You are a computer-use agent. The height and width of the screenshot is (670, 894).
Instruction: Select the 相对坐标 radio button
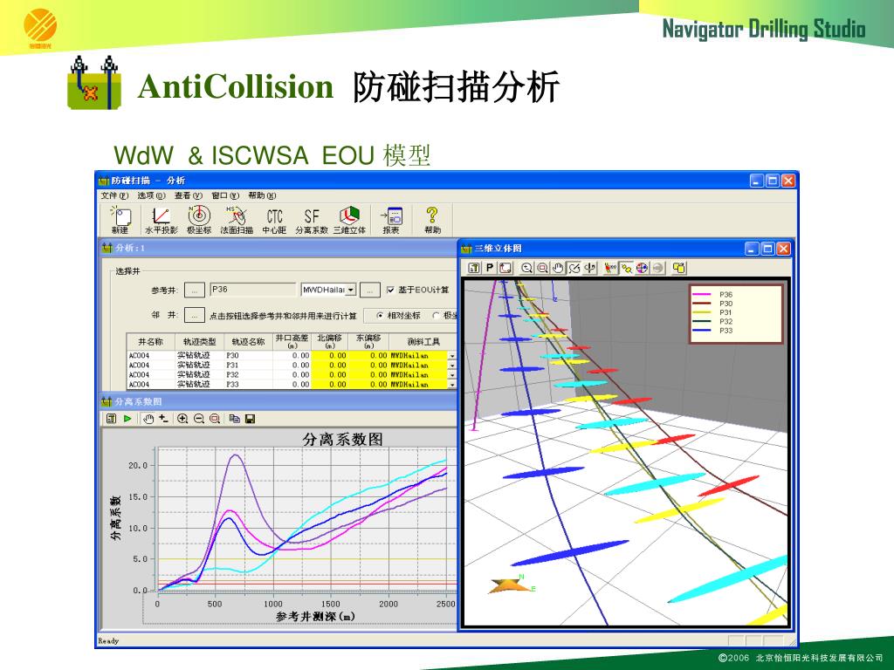pyautogui.click(x=380, y=315)
